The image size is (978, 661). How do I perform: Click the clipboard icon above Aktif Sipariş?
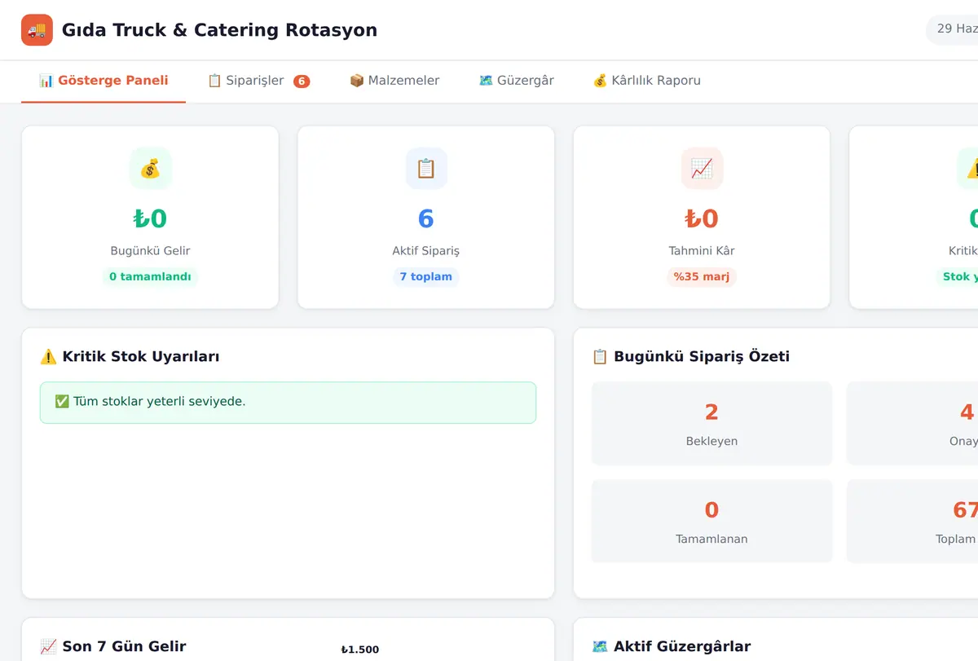click(426, 168)
